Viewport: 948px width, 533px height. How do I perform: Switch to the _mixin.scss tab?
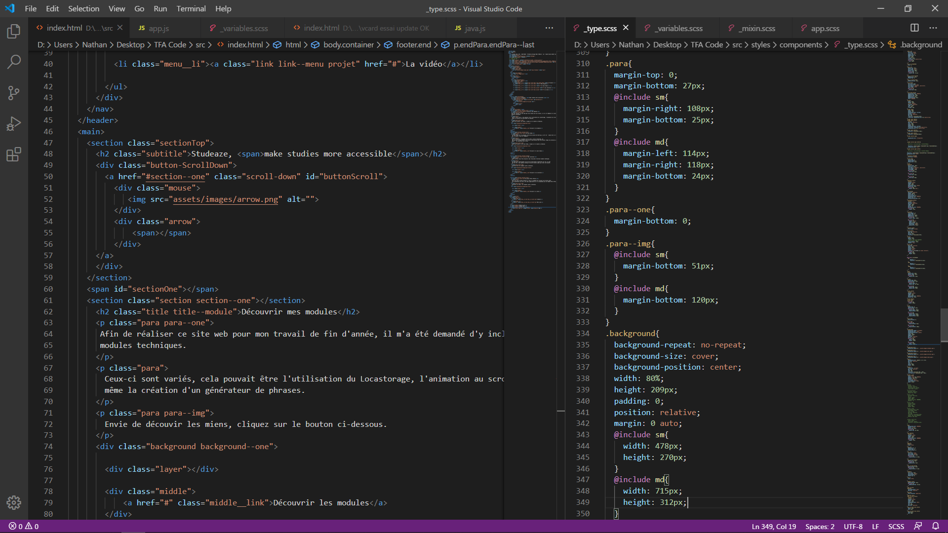pos(757,28)
